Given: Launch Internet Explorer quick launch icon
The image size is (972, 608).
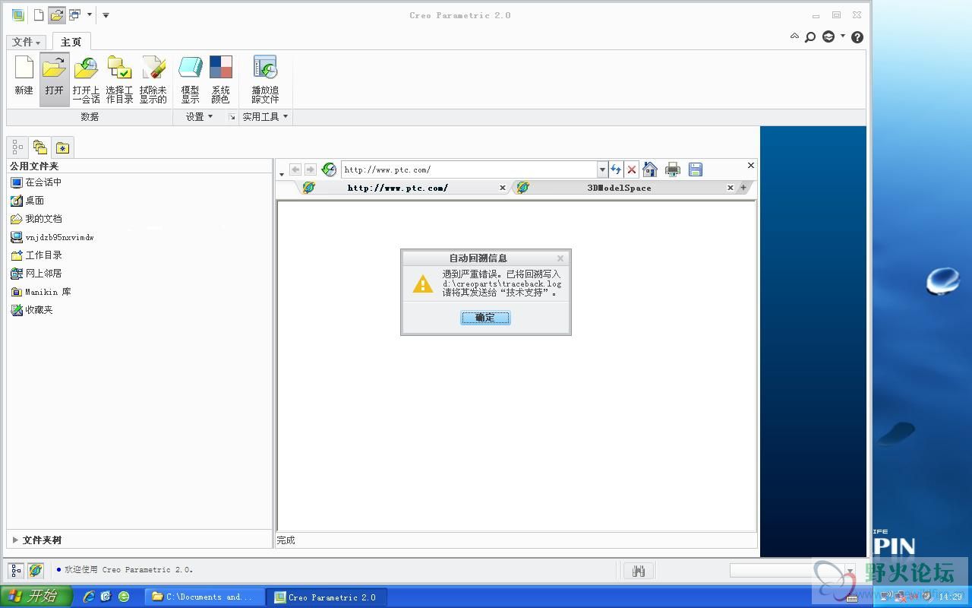Looking at the screenshot, I should [89, 597].
